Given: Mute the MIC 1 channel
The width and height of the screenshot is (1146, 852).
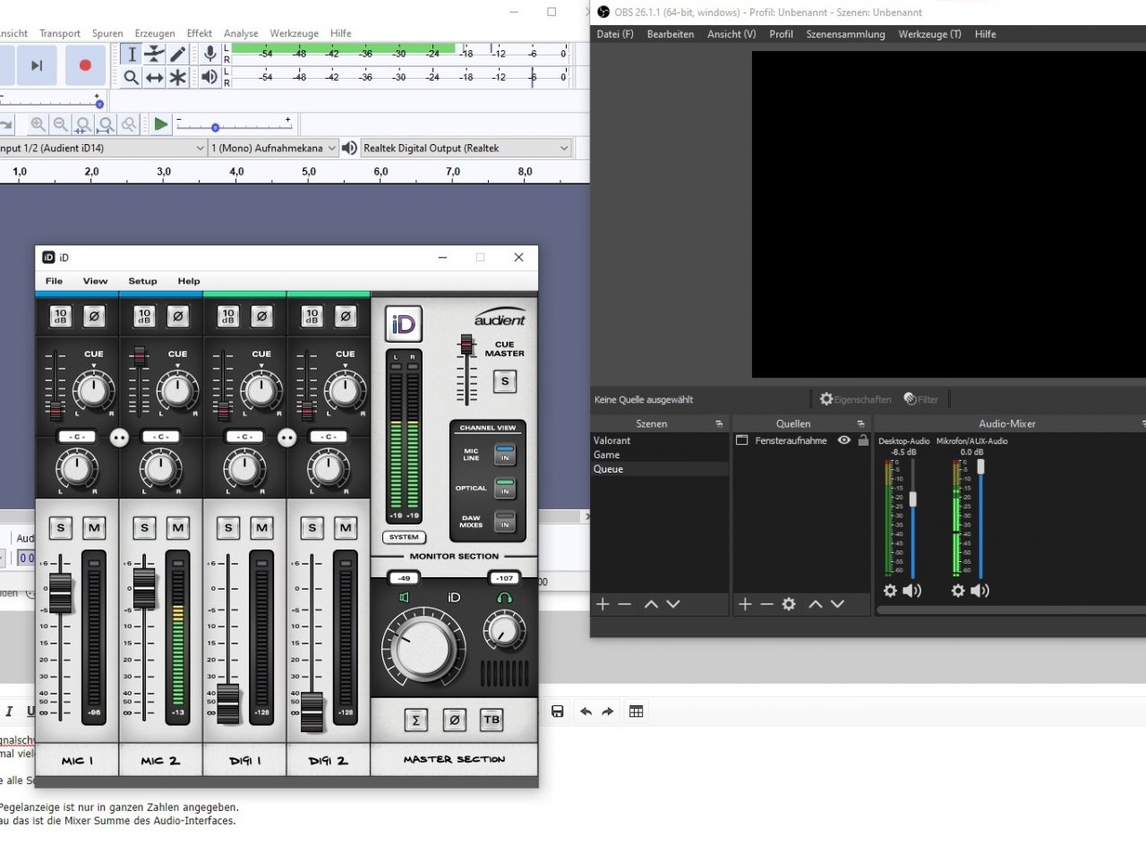Looking at the screenshot, I should tap(93, 528).
